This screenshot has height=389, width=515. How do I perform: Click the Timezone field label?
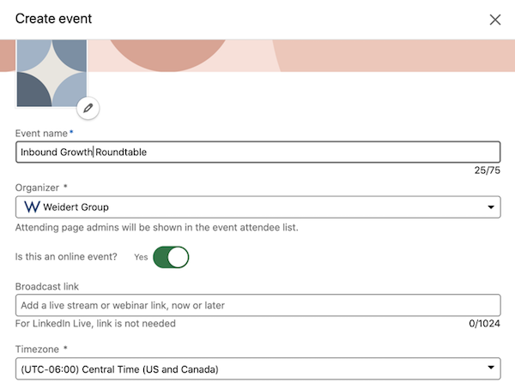(x=37, y=350)
